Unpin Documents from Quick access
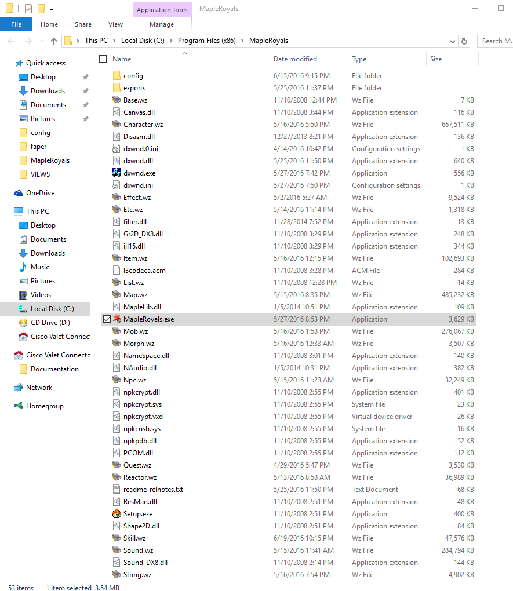This screenshot has height=591, width=513. (x=86, y=105)
